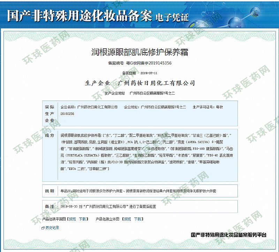Screen dimensions: 279x252
Task: Preview the 产品包装立体图 image
Action: 128,219
